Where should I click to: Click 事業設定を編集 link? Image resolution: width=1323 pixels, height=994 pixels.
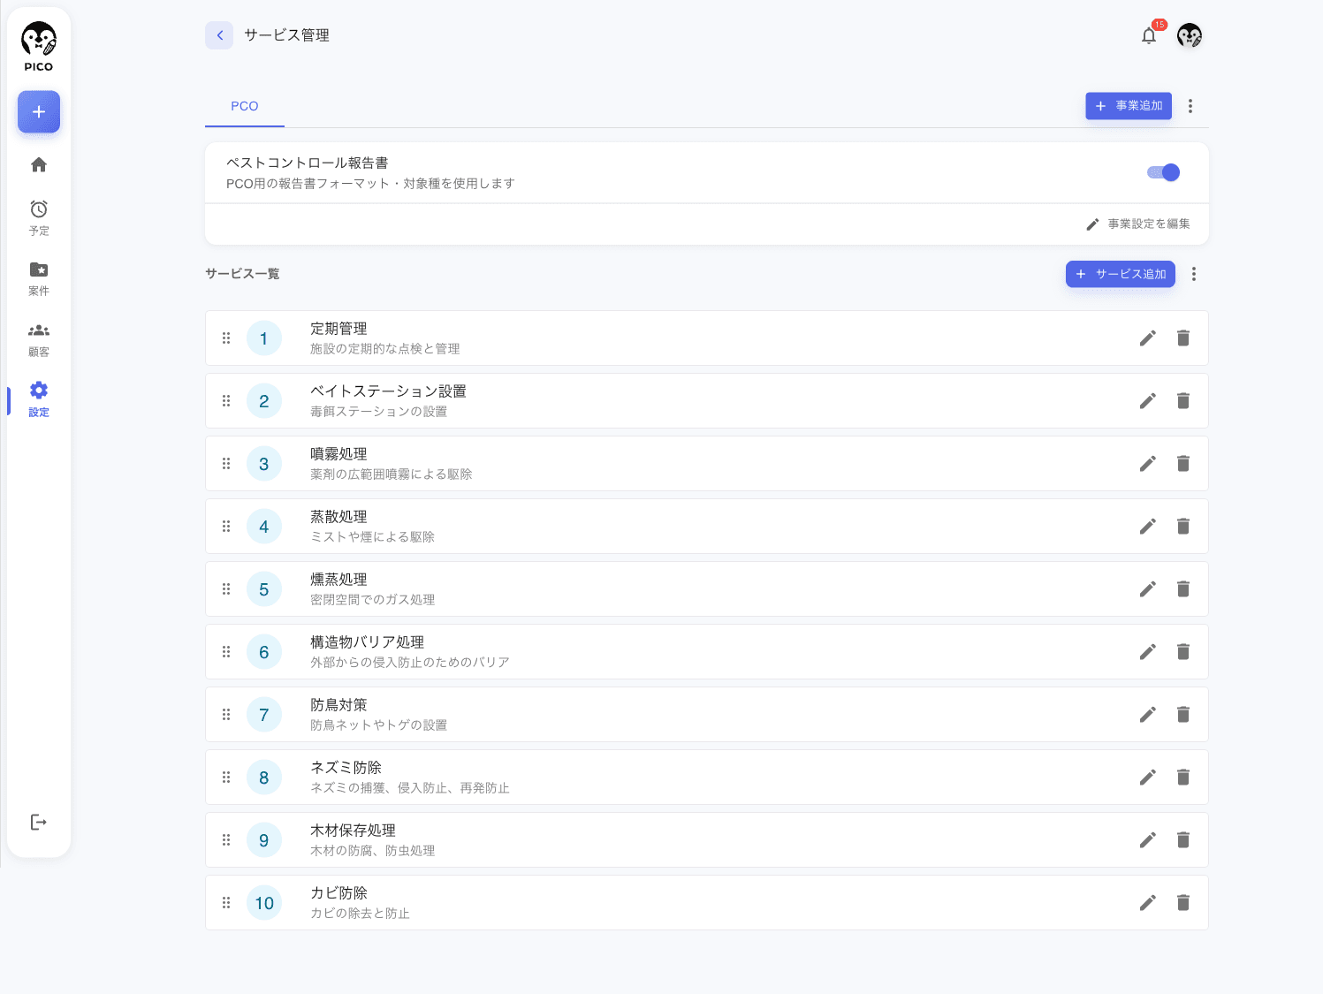[1138, 224]
